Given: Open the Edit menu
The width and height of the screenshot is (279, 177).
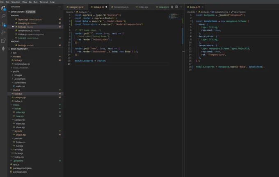Looking at the screenshot, I should point(7,2).
